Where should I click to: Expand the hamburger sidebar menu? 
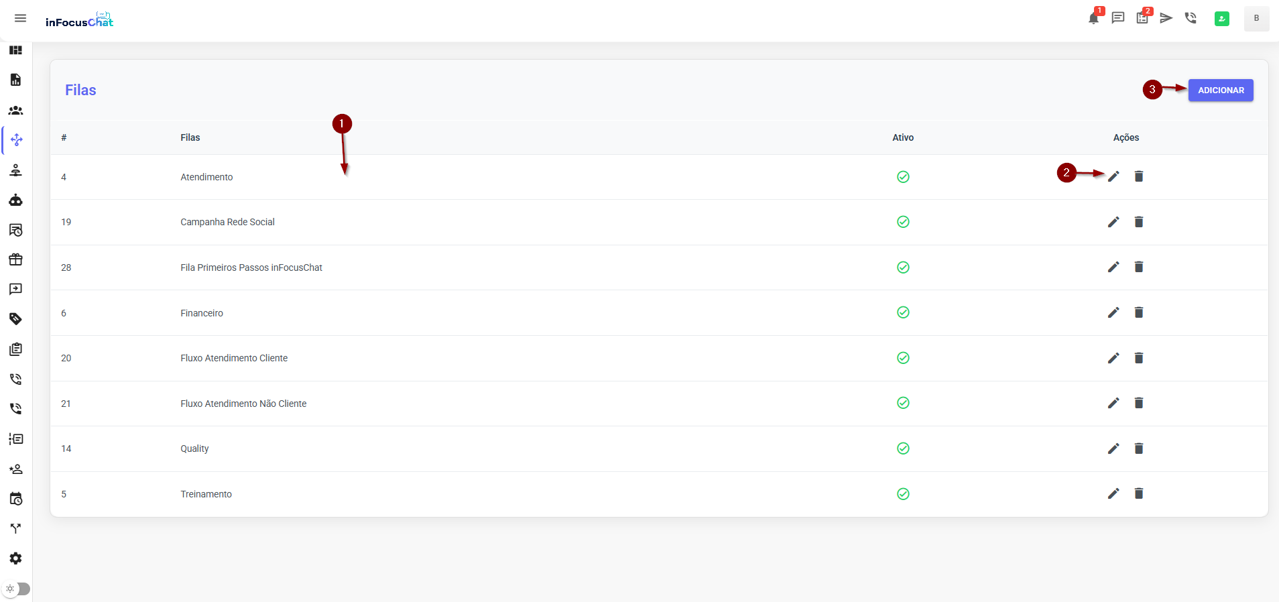[20, 18]
